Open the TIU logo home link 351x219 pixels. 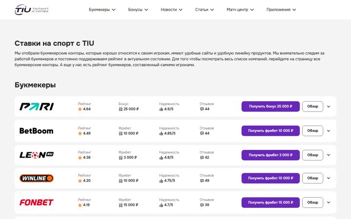pos(32,10)
